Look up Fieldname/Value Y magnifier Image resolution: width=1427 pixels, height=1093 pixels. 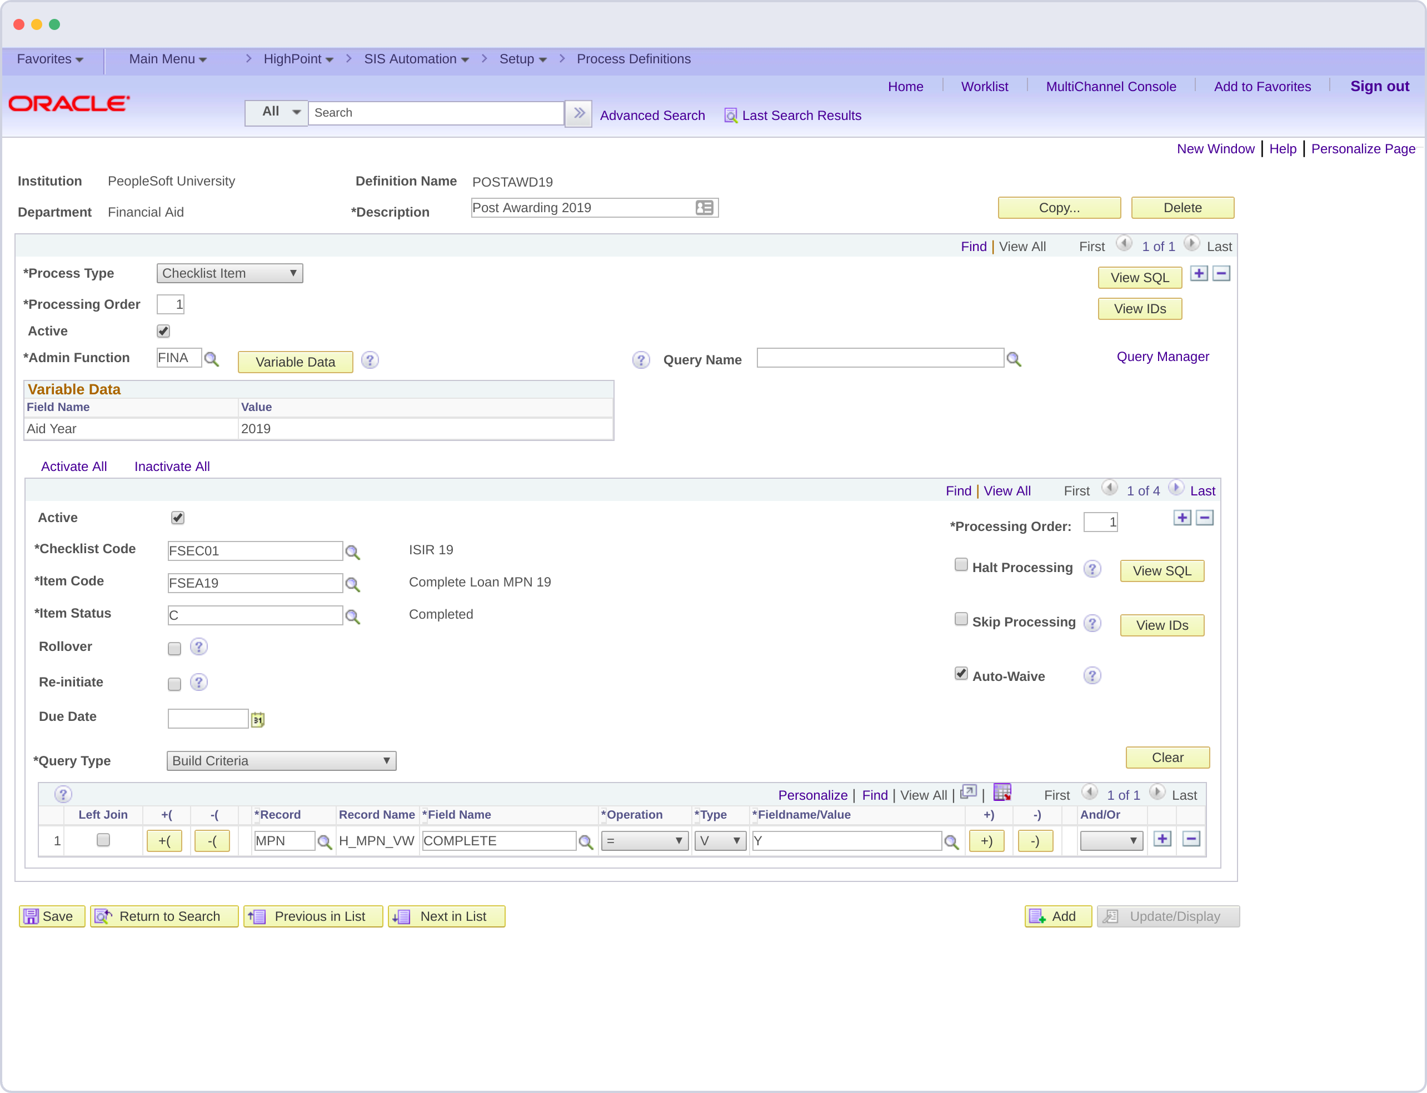[x=951, y=843]
